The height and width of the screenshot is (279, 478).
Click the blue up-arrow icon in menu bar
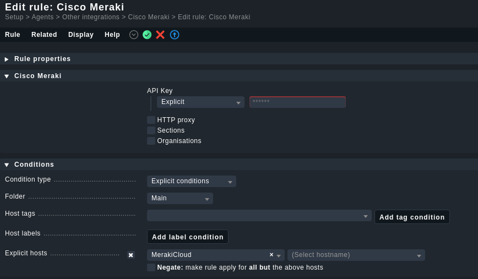pyautogui.click(x=175, y=35)
